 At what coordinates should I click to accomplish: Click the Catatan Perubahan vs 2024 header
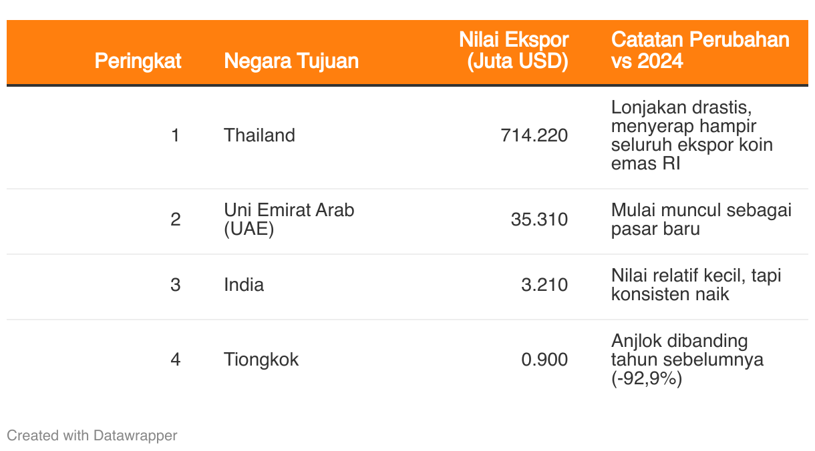coord(700,50)
